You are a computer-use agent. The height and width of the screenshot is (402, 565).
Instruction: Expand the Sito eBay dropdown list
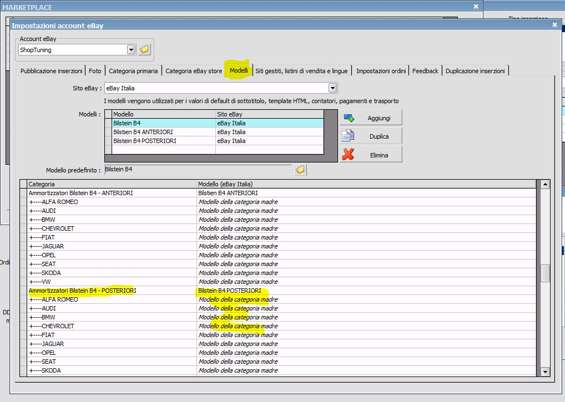[x=332, y=88]
